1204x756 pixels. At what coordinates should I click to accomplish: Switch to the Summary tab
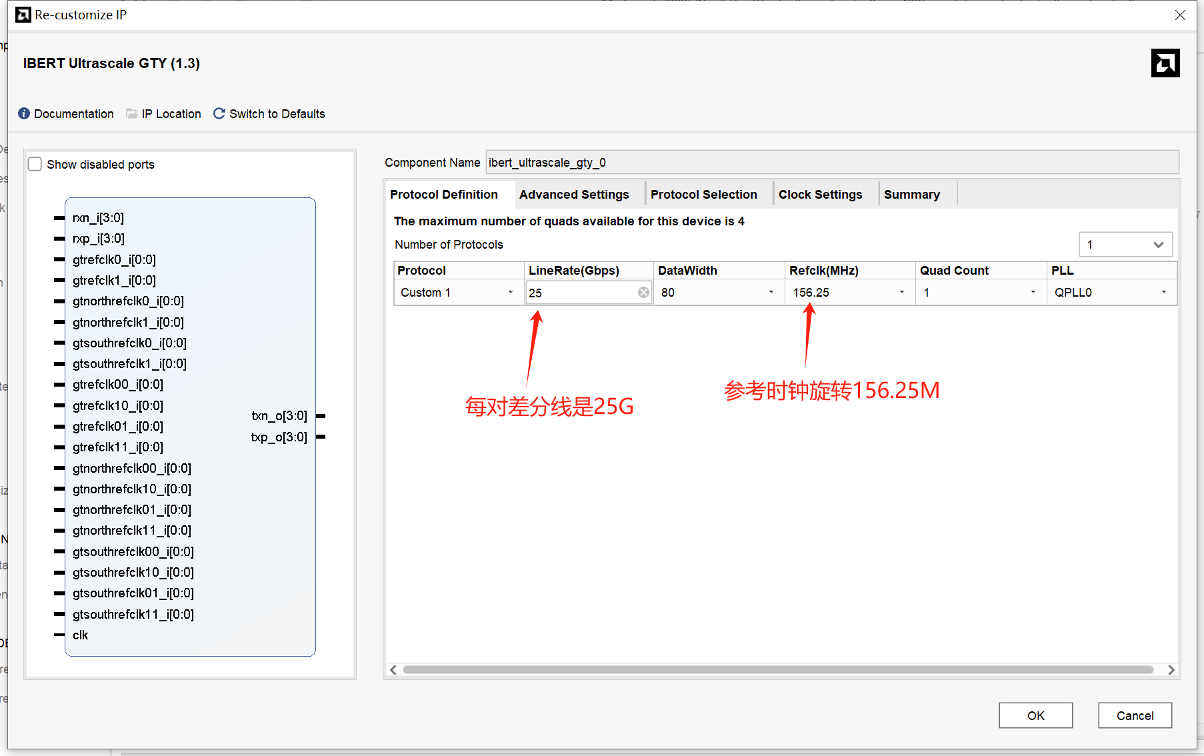pyautogui.click(x=912, y=194)
